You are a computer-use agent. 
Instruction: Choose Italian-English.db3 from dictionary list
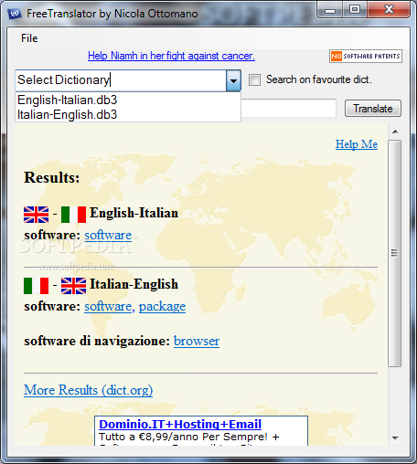[x=128, y=114]
